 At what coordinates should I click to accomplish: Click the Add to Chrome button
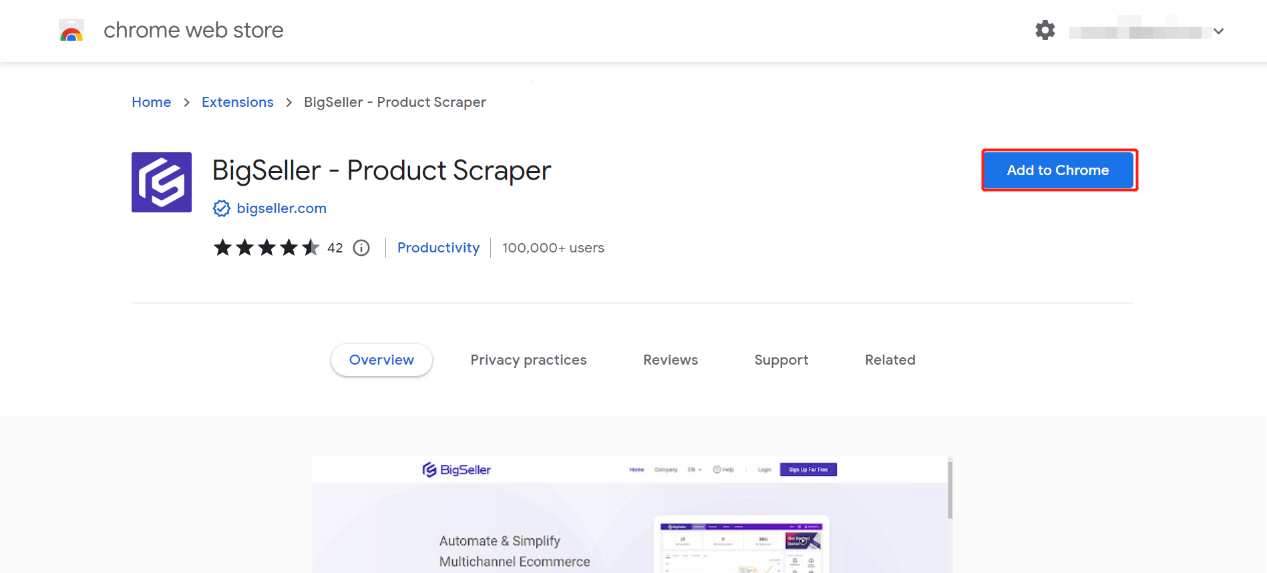tap(1058, 170)
